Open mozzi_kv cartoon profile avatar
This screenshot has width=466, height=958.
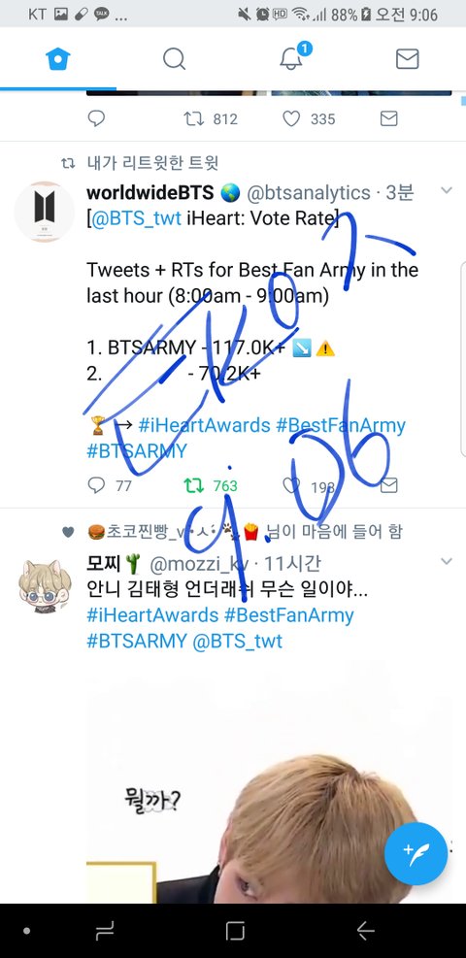click(x=44, y=584)
